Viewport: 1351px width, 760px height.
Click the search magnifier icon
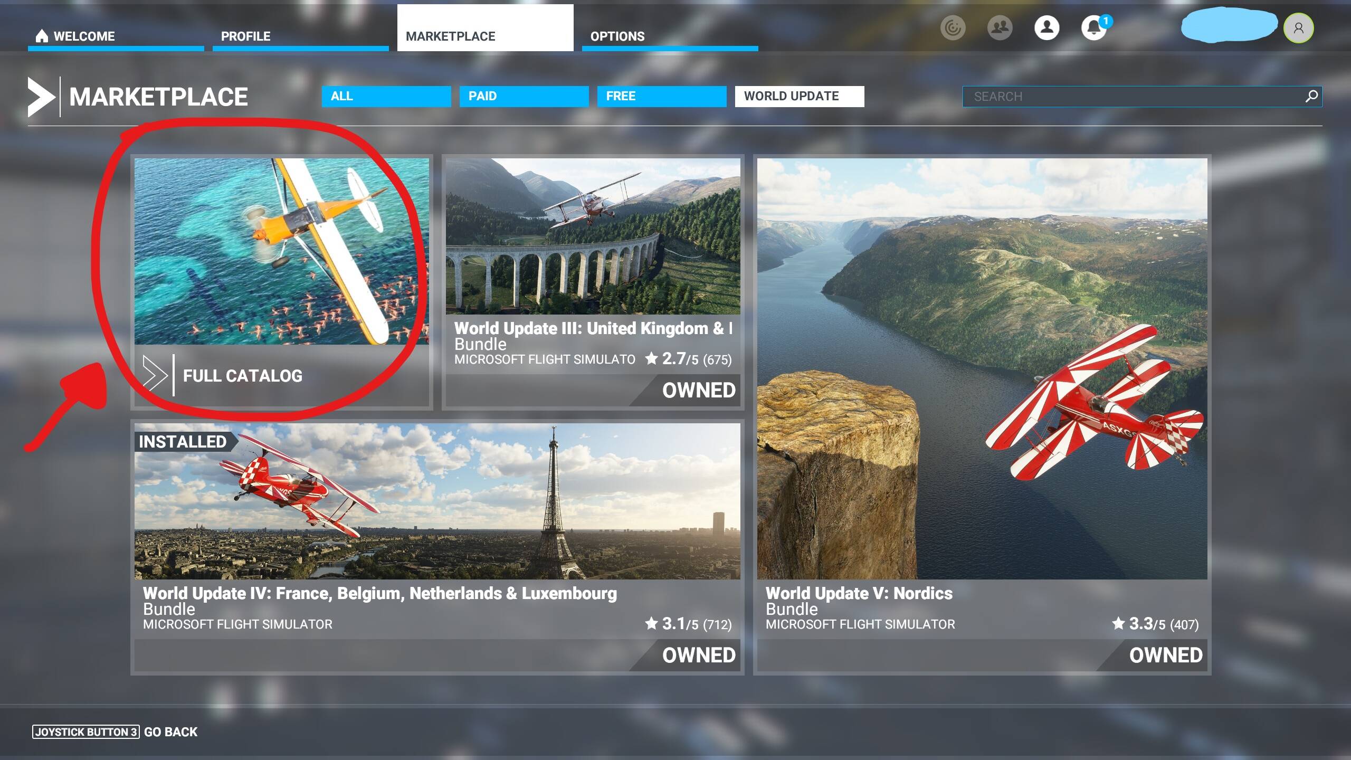coord(1311,96)
